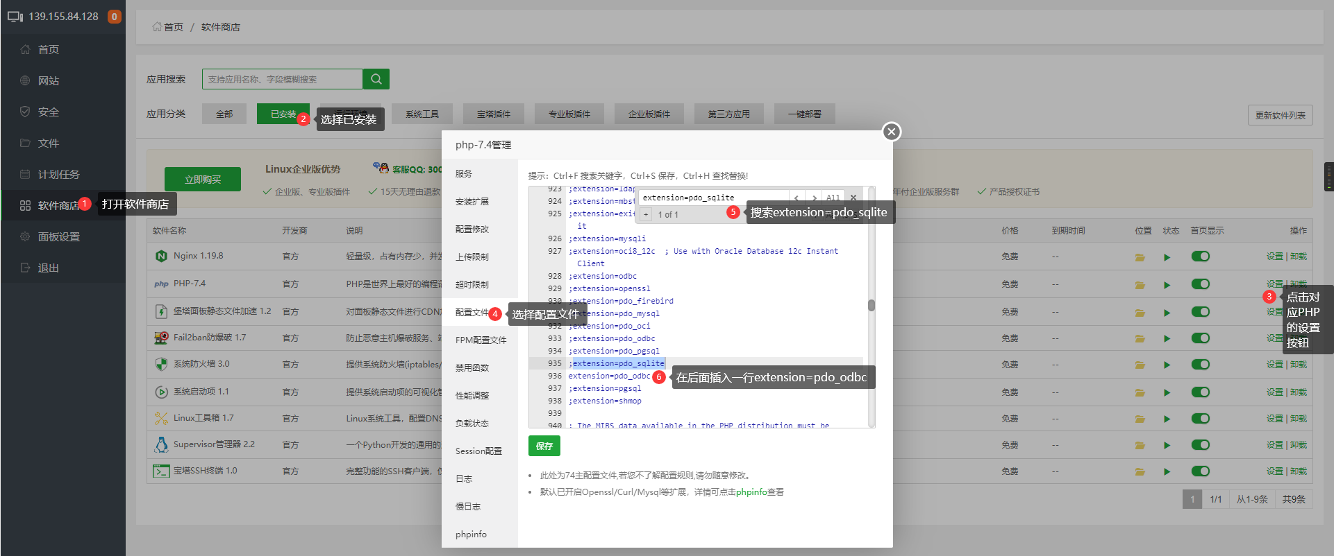Image resolution: width=1334 pixels, height=556 pixels.
Task: Toggle homepage display for Linux工具箱 1.7
Action: (1200, 419)
